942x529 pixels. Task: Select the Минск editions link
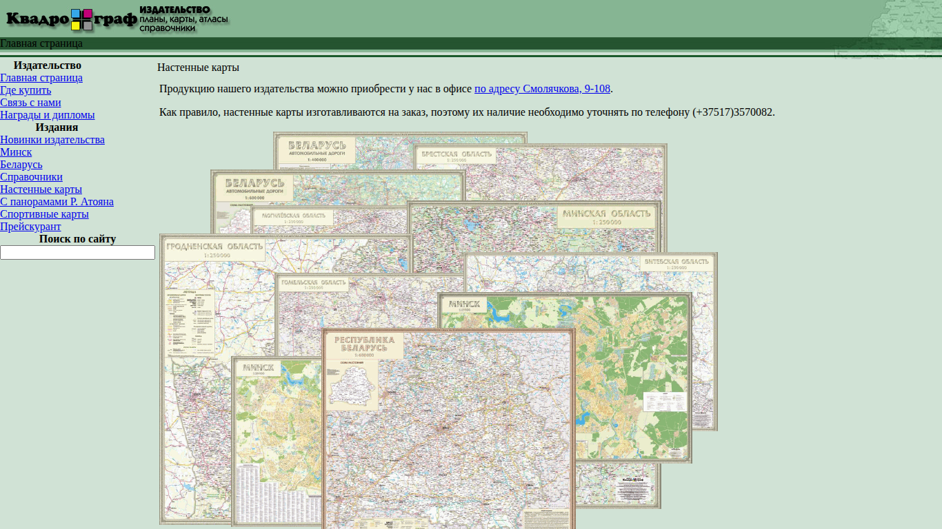[x=16, y=152]
